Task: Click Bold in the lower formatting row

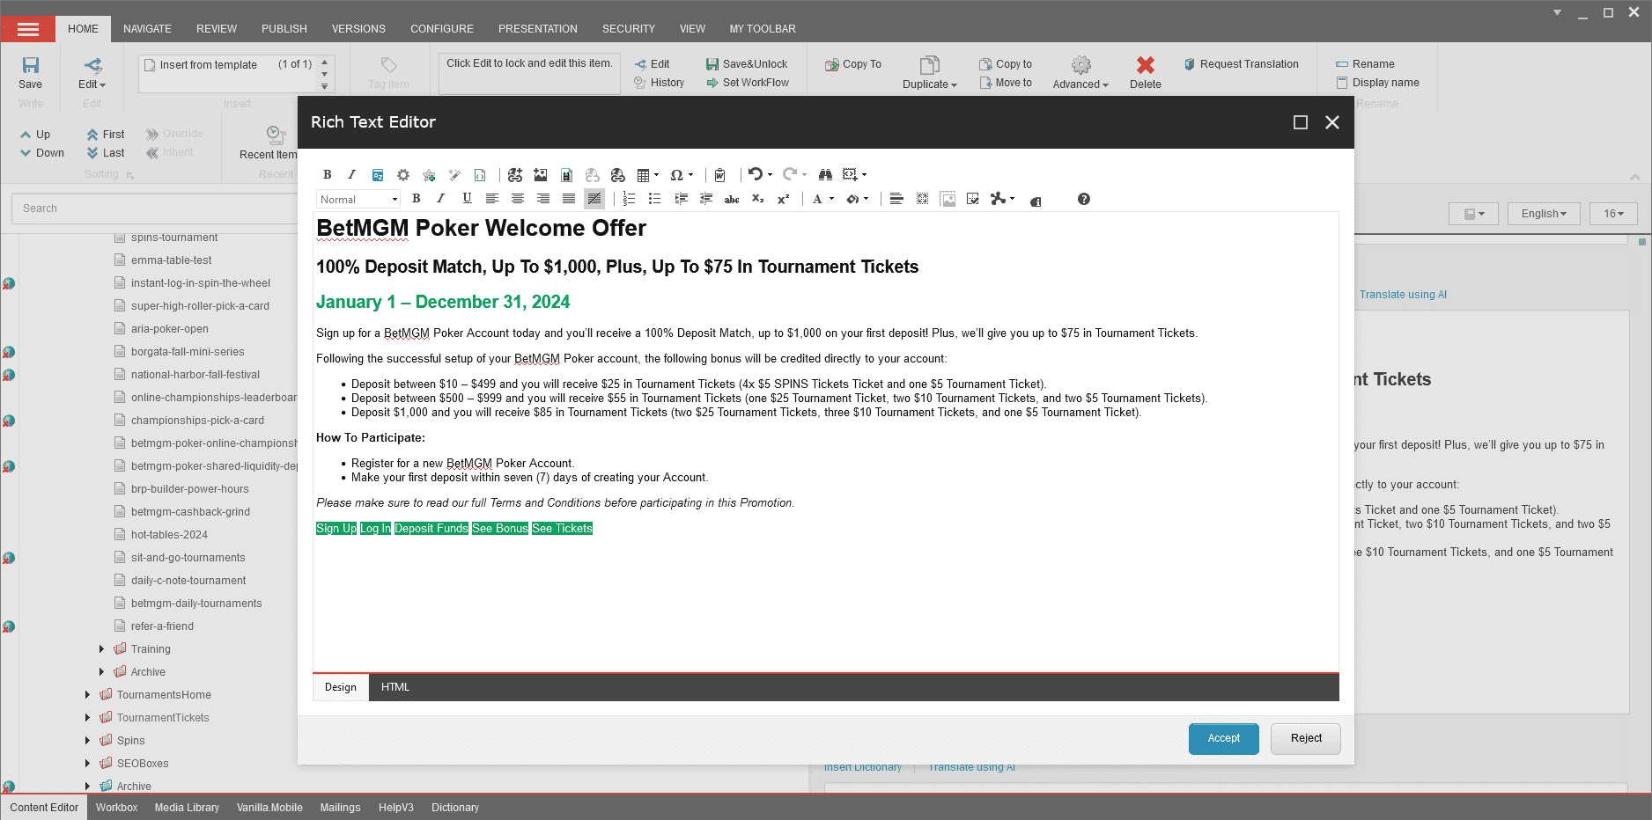Action: tap(417, 199)
